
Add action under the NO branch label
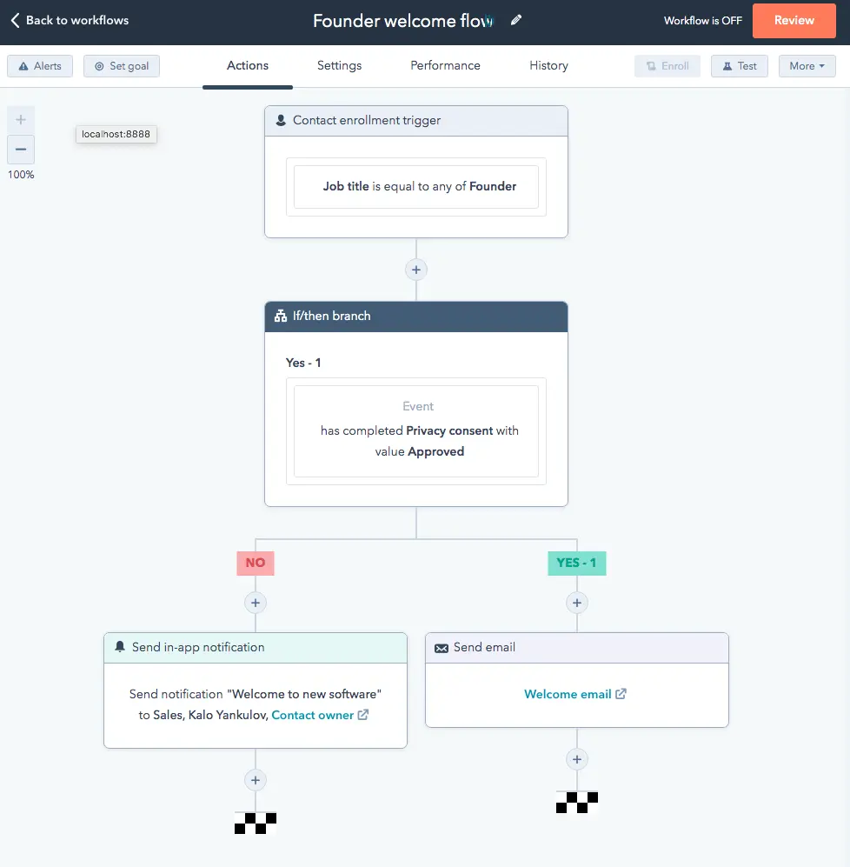(256, 602)
